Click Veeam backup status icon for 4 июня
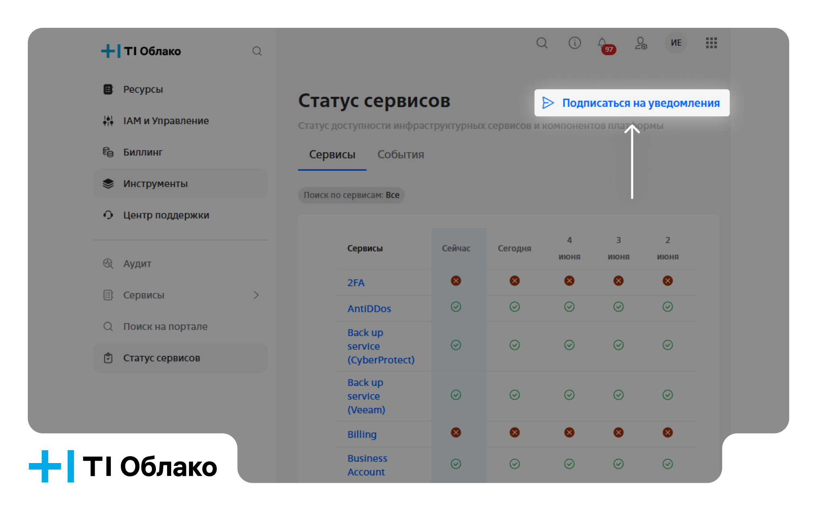 tap(569, 395)
